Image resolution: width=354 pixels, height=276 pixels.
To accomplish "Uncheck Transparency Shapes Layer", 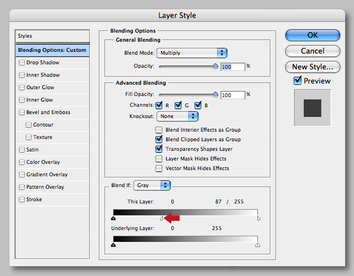I will (159, 149).
